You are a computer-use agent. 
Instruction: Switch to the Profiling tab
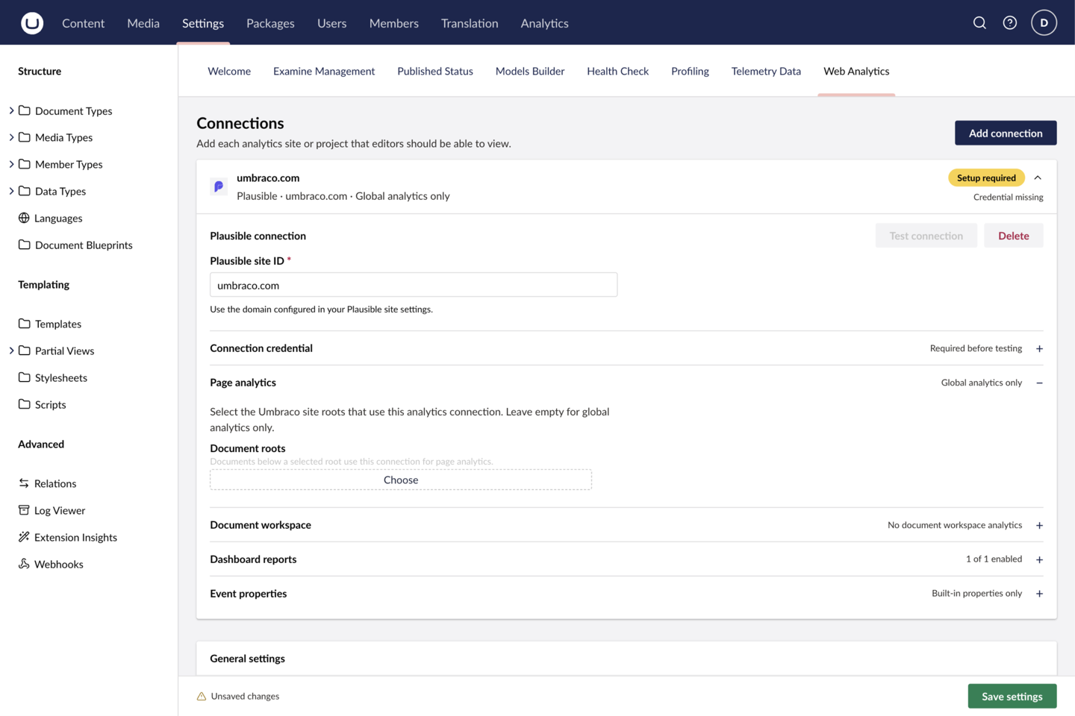(690, 71)
